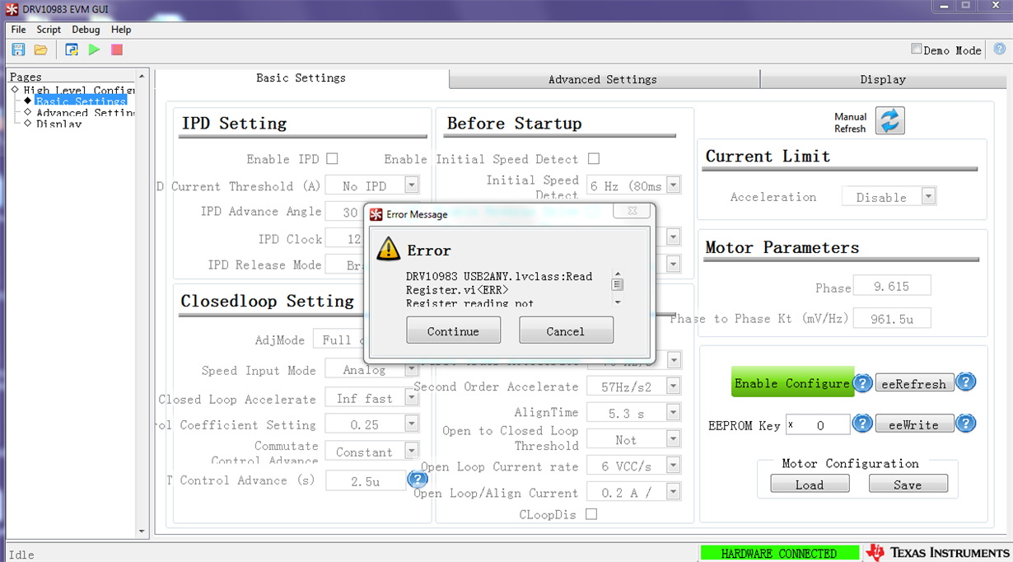The image size is (1013, 562).
Task: Click Cancel in the Error dialog
Action: [x=566, y=330]
